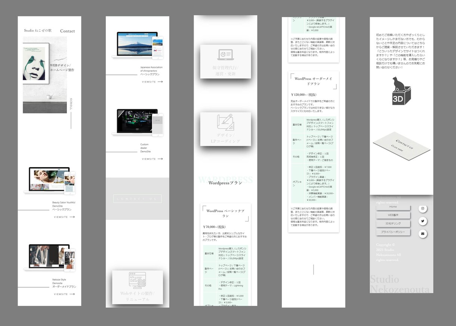Screen dimensions: 456x326
Task: Select the デザイン/LPコーディング service card
Action: (225, 129)
